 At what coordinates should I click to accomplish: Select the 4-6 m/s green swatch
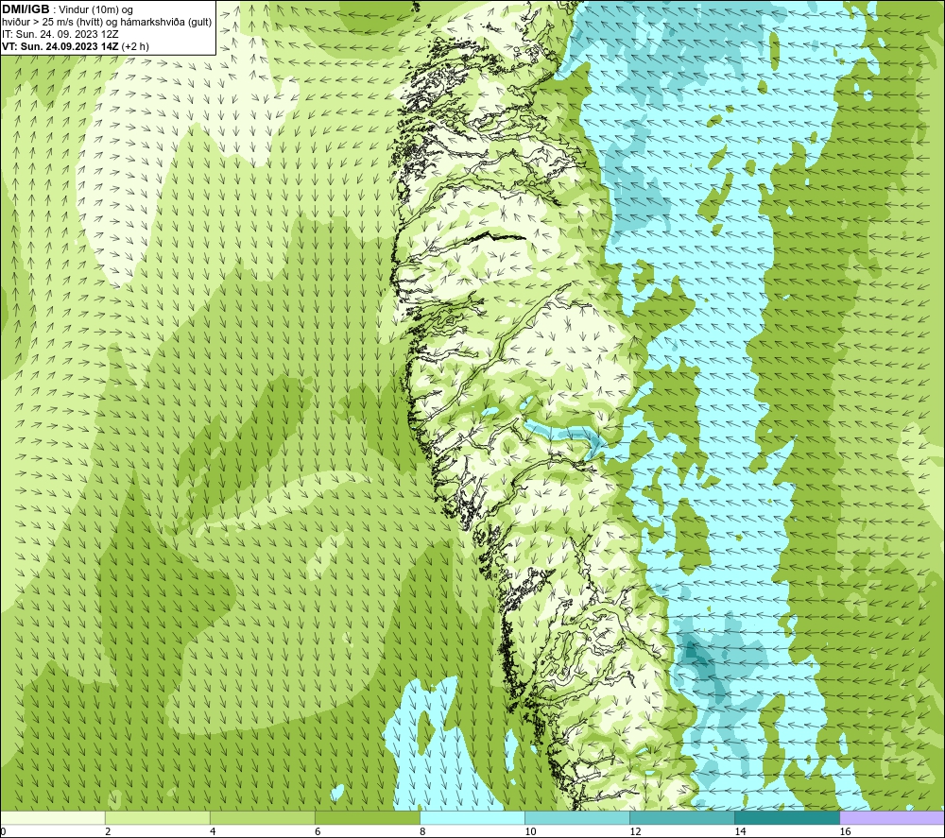tap(262, 817)
